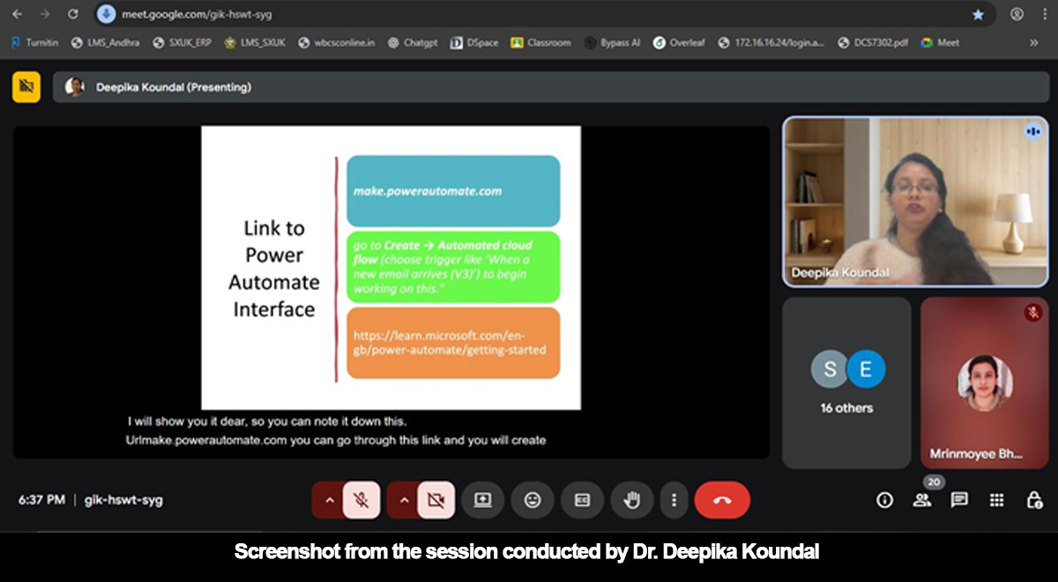Open the activities grid icon
The height and width of the screenshot is (582, 1058).
click(996, 500)
